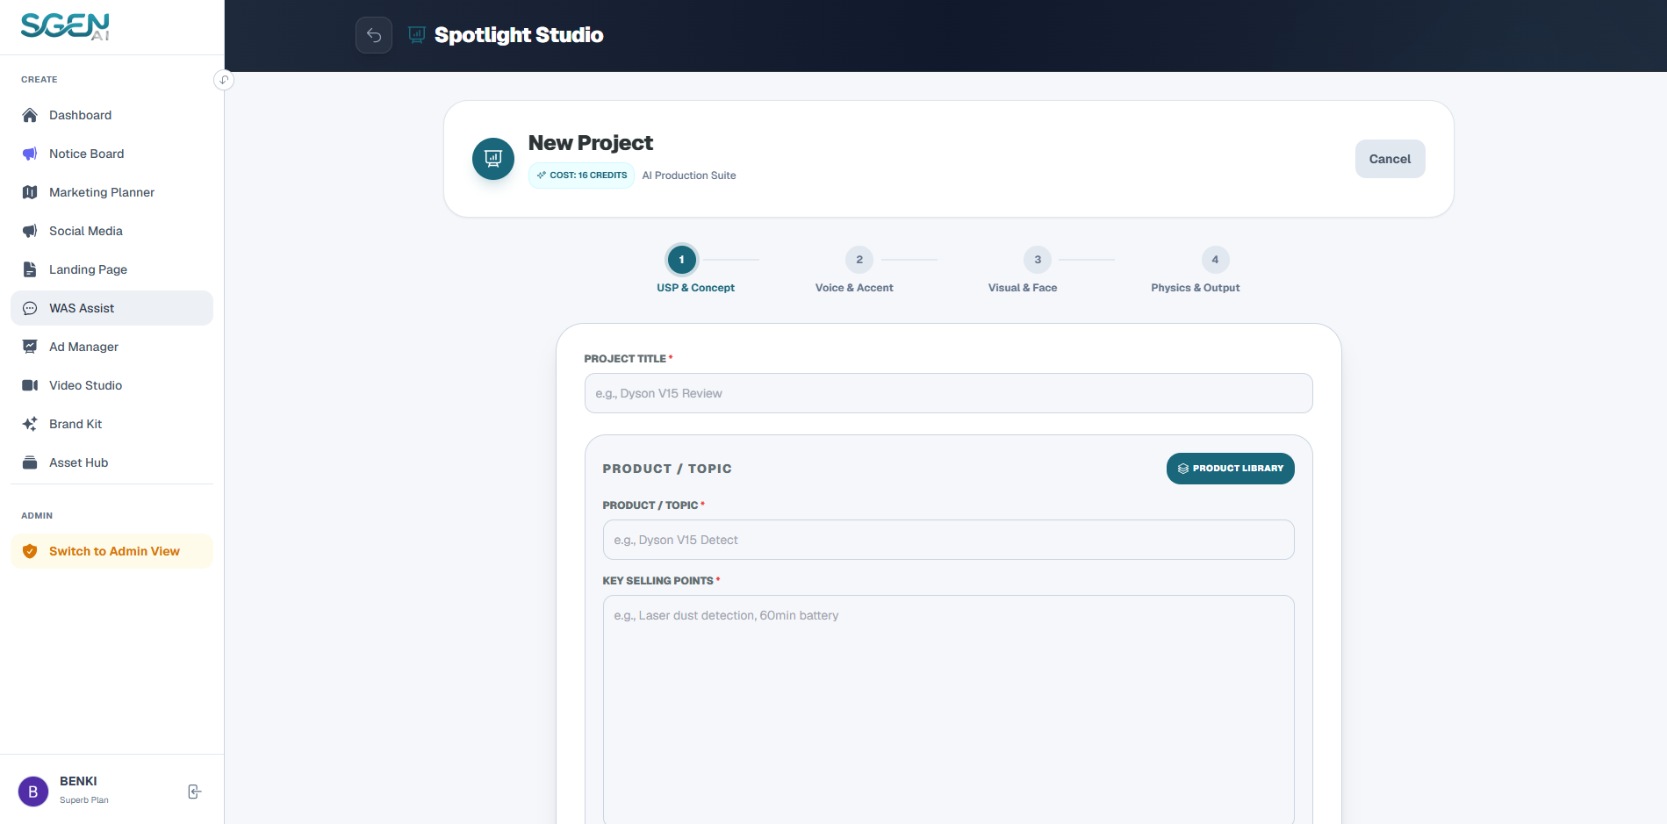Click the Admin View shield icon

[x=30, y=551]
